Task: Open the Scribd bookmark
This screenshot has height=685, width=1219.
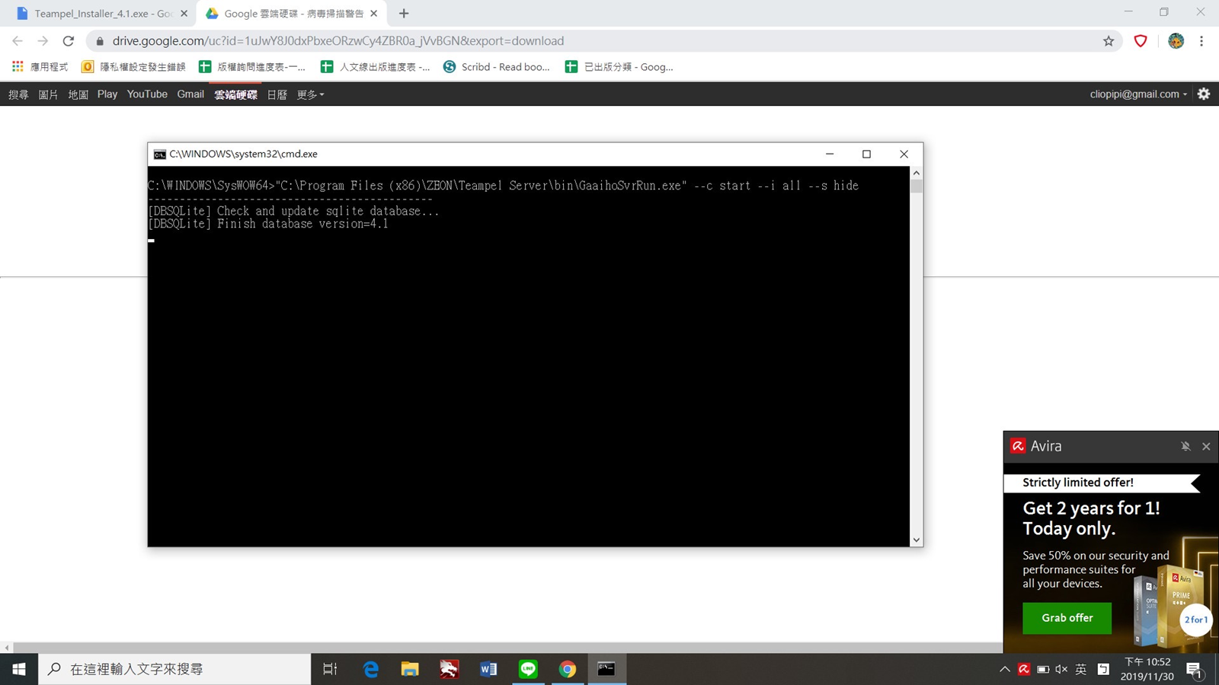Action: click(x=497, y=67)
